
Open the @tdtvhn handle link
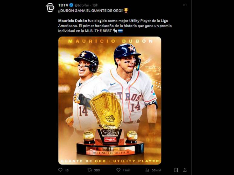click(x=82, y=5)
